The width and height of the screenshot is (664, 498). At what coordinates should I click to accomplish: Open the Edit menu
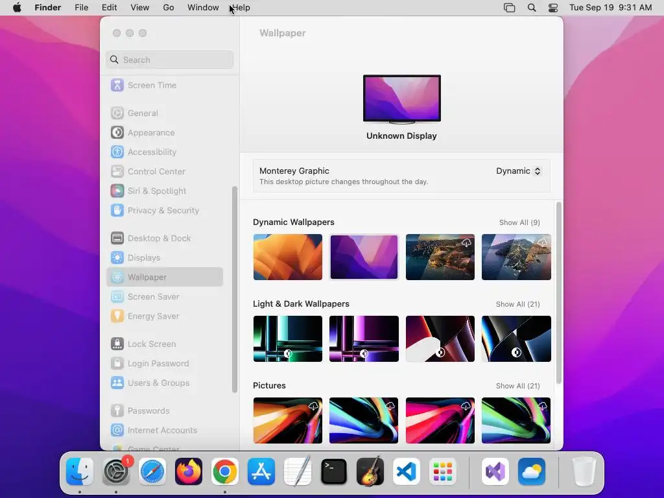pos(109,8)
